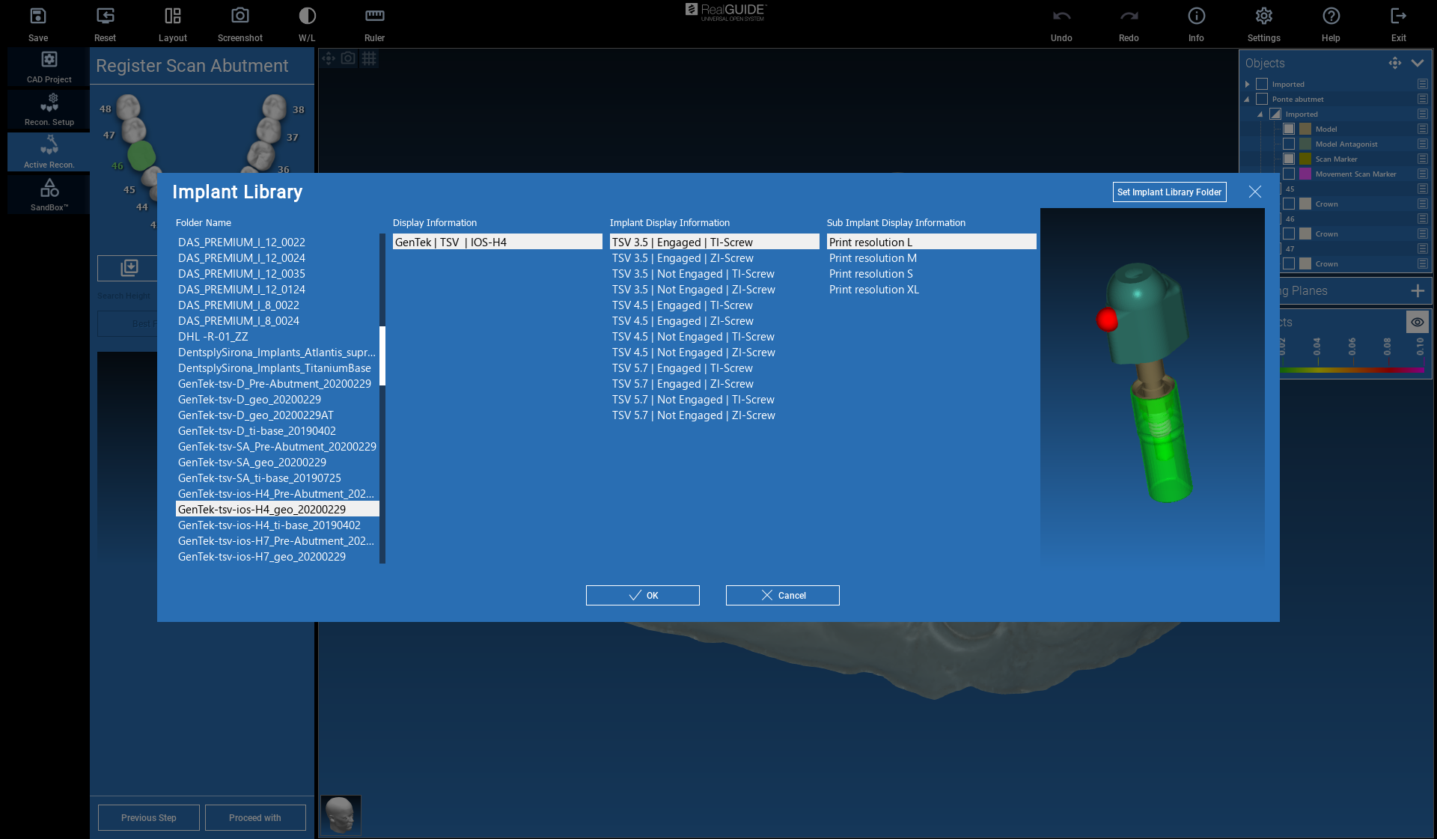Click the OK button
1437x839 pixels.
(642, 595)
